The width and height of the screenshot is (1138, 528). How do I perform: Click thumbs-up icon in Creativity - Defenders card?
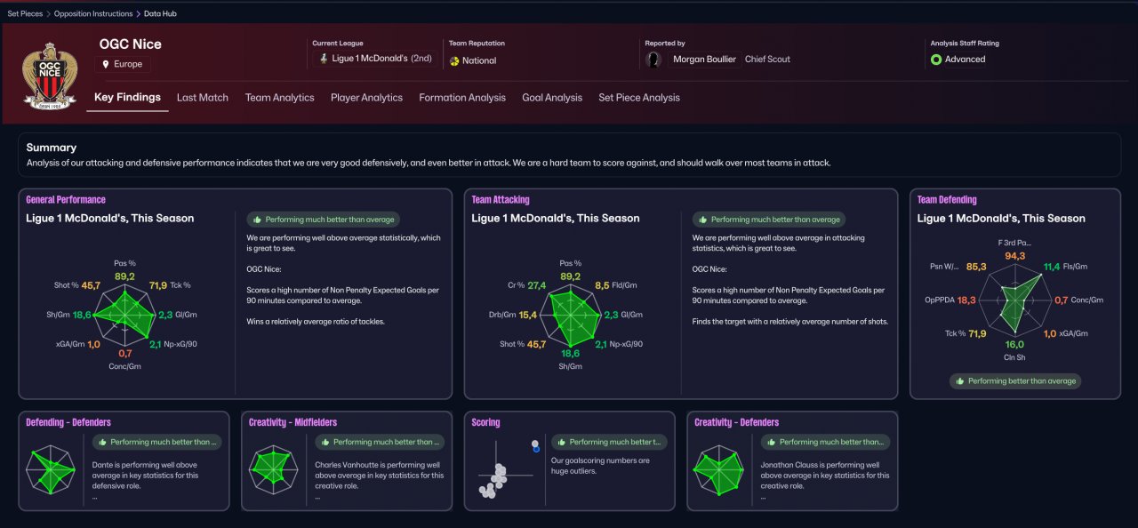tap(772, 442)
